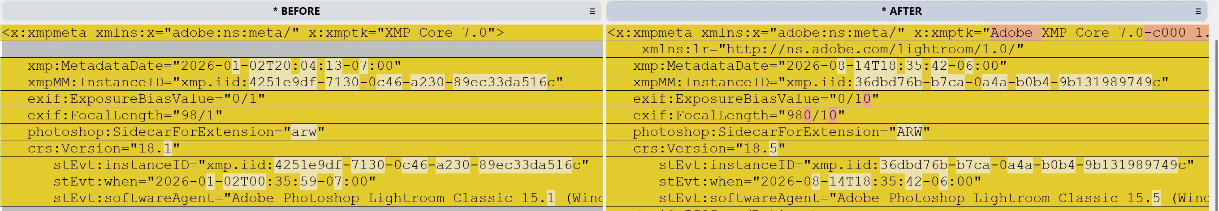
Task: Click xmpMM:InstanceID 4251e9df line in BEFORE
Action: click(x=302, y=82)
